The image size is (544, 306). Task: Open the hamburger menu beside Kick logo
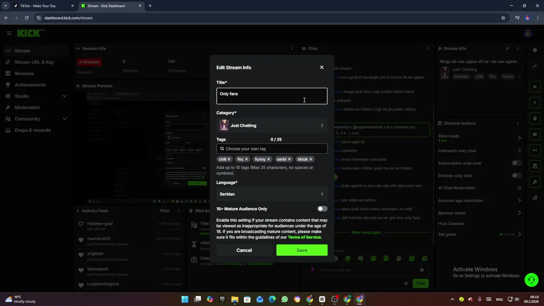click(8, 33)
